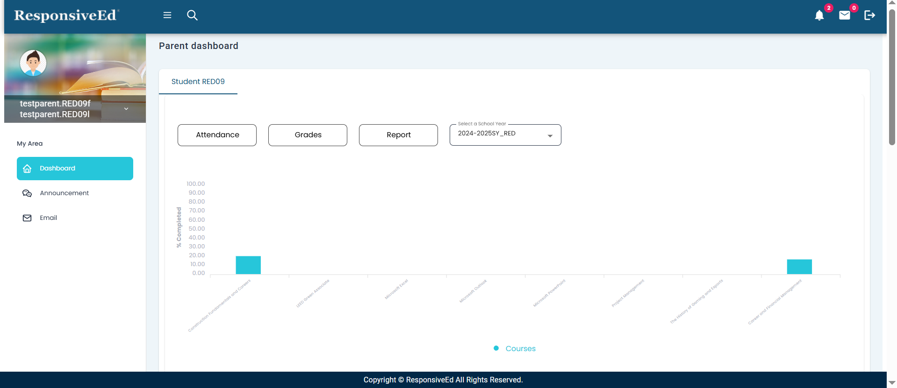This screenshot has width=897, height=388.
Task: Click the logout icon
Action: [x=869, y=15]
